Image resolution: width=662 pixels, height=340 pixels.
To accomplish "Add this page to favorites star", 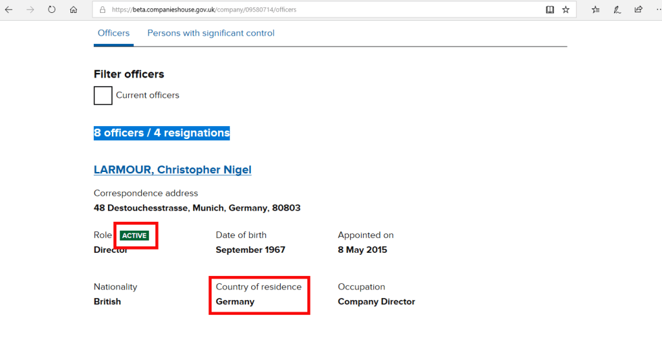I will [566, 10].
